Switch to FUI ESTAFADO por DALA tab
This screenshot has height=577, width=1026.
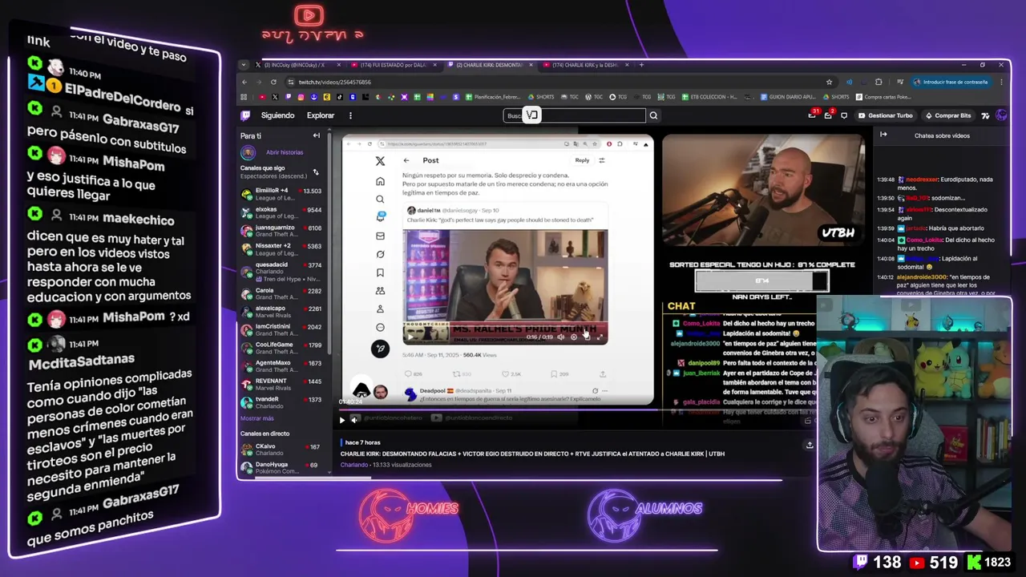click(x=393, y=65)
